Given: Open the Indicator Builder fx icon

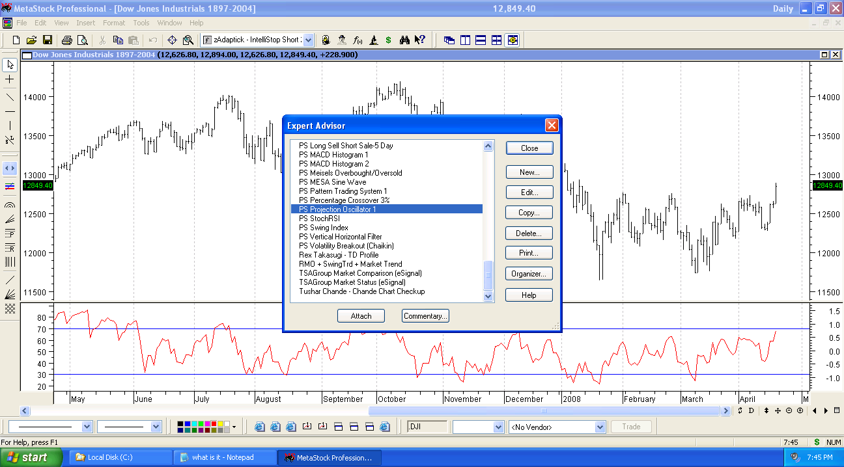Looking at the screenshot, I should [x=358, y=40].
